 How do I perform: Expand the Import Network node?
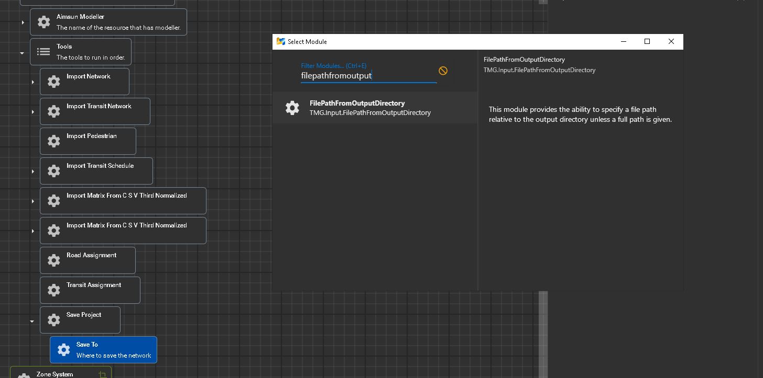coord(32,82)
